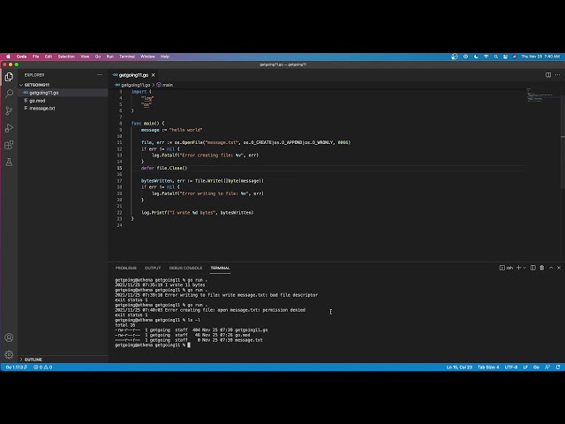Open the Explorer view in activity bar

tap(9, 77)
